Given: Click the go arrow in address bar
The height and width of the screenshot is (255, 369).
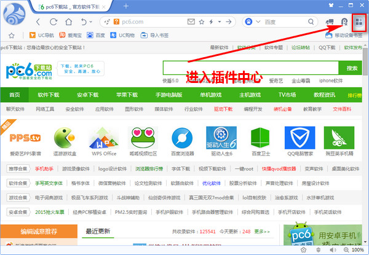Looking at the screenshot, I should (229, 22).
